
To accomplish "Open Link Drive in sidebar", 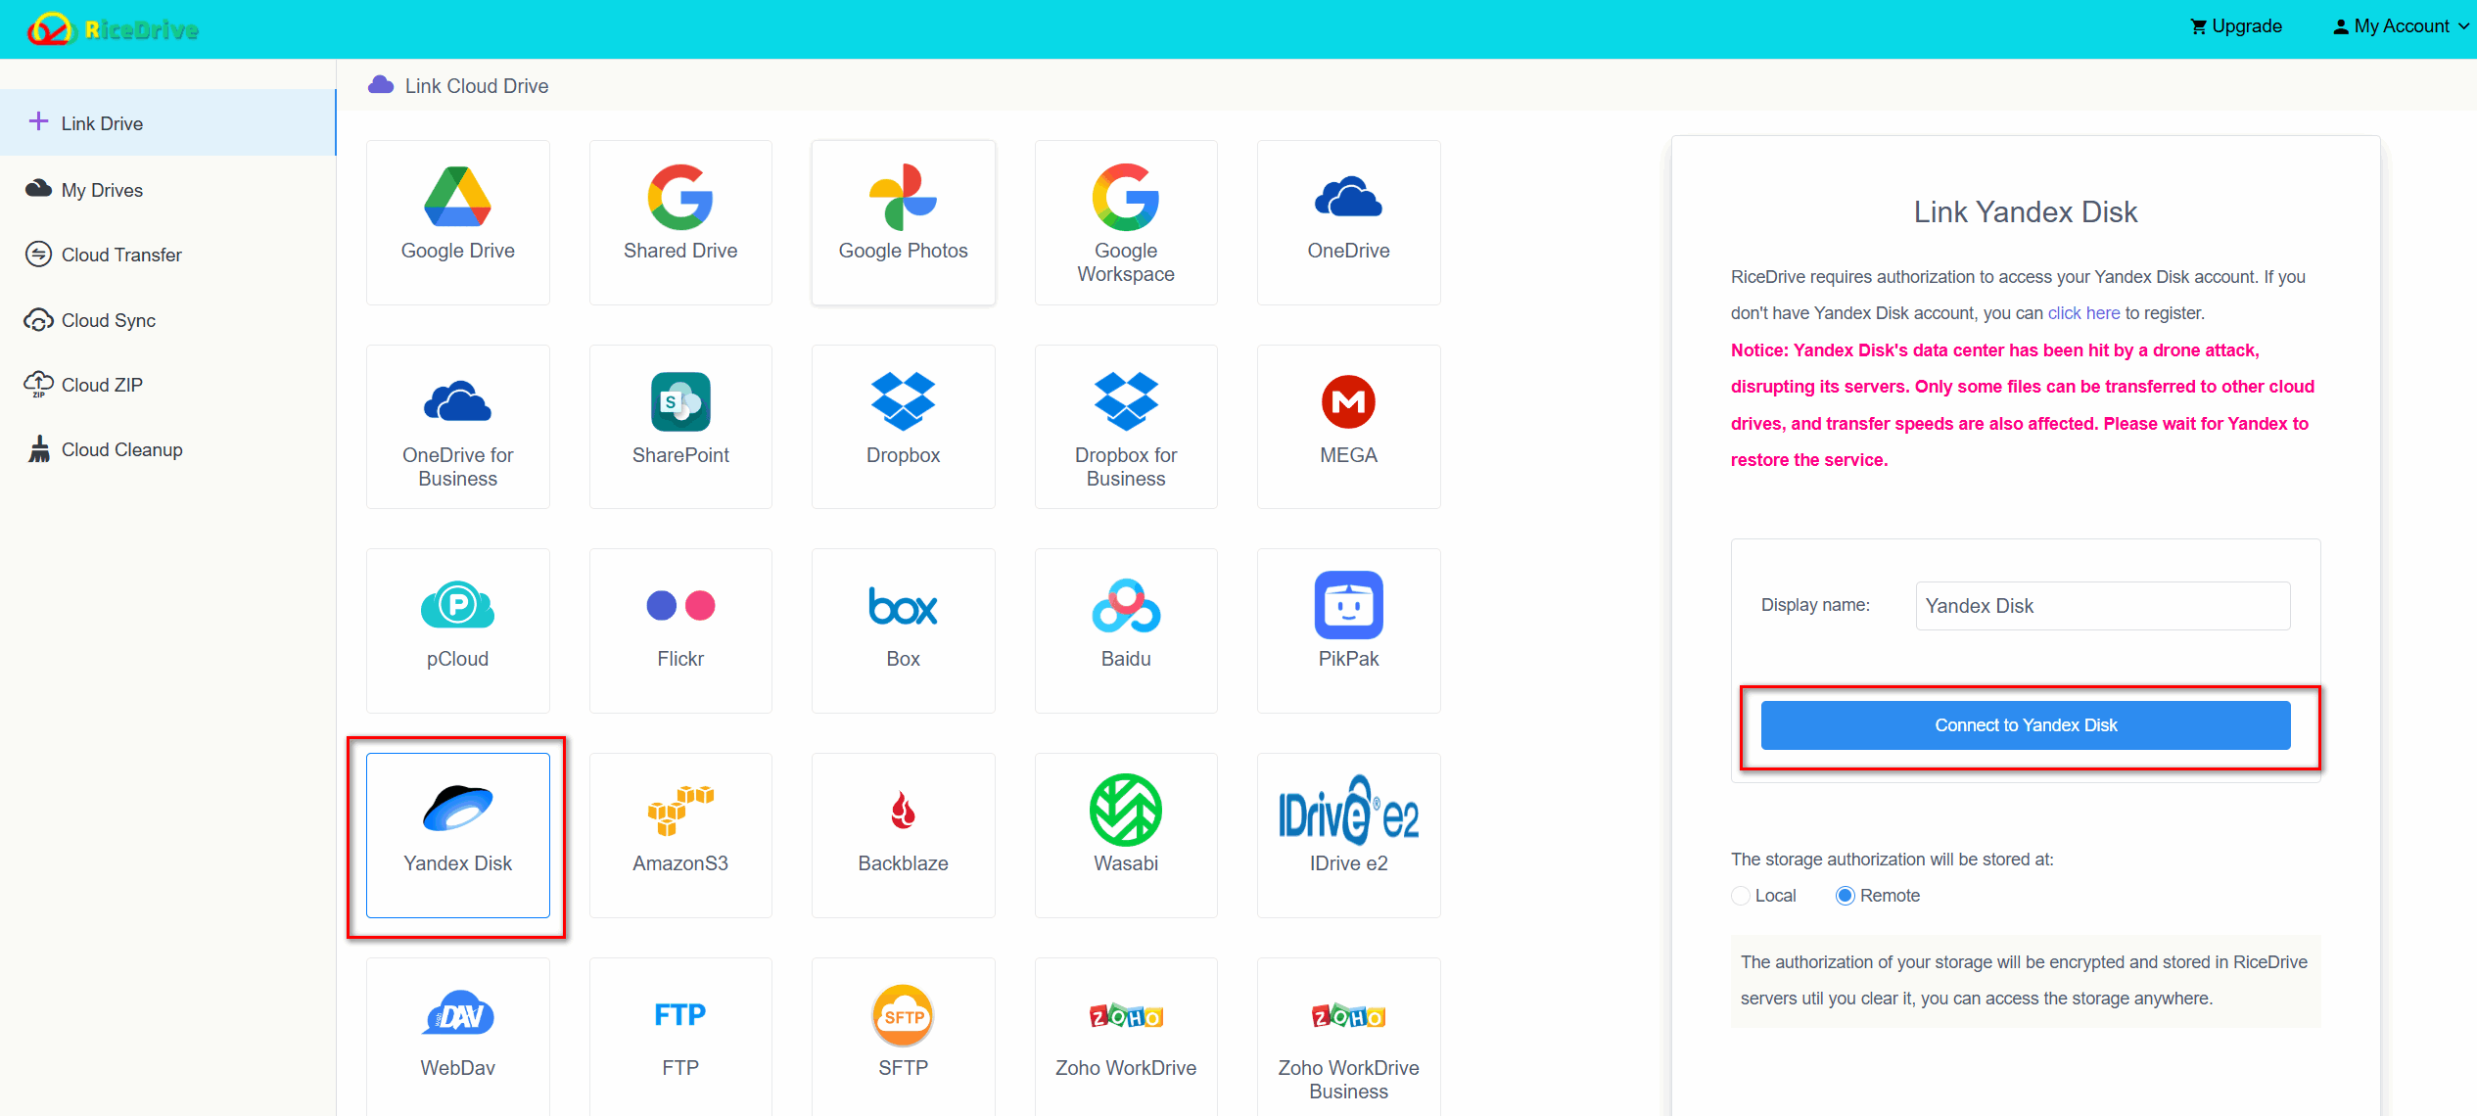I will pyautogui.click(x=167, y=123).
